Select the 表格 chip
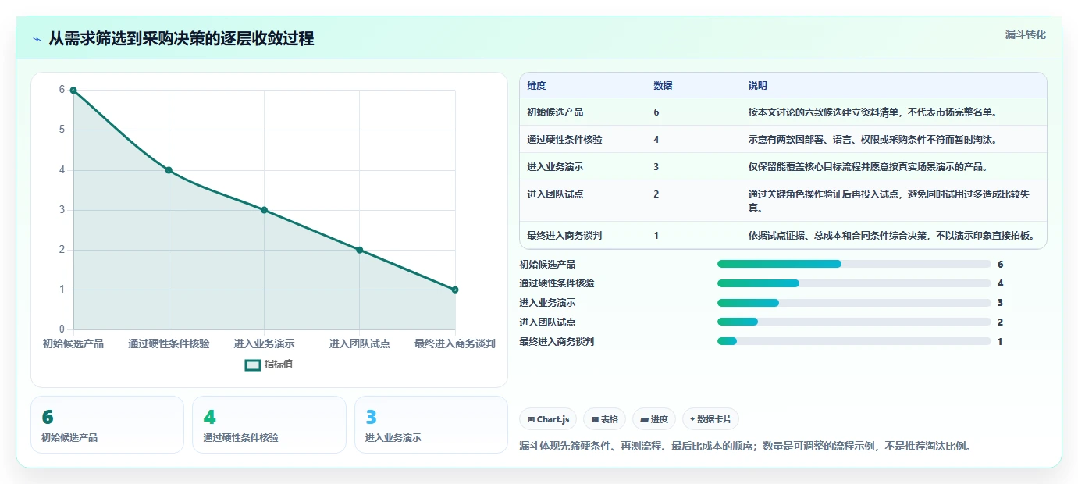Screen dimensions: 1078x484 [605, 419]
